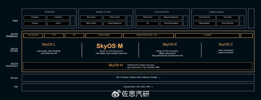The image size is (261, 100).
Task: Click the Security & Safety middleware box
Action: coord(104,35)
